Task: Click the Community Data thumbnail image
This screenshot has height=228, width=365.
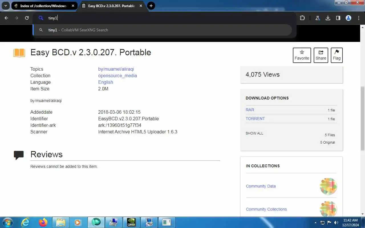Action: [328, 186]
